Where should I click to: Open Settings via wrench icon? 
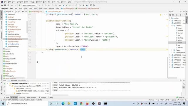click(83, 5)
